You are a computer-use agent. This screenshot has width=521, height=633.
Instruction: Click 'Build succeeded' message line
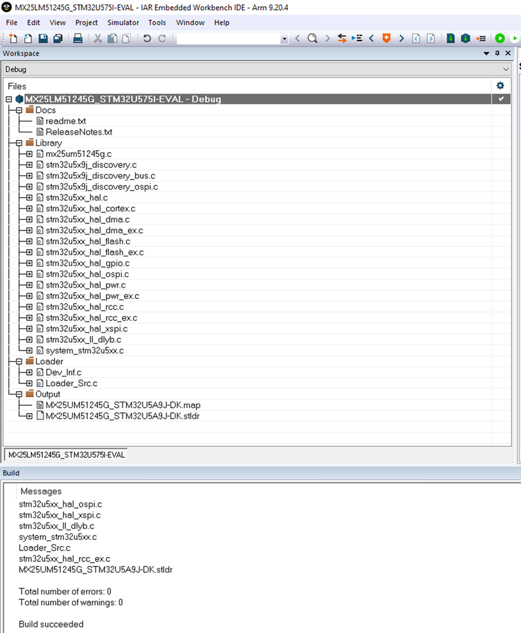[x=51, y=624]
